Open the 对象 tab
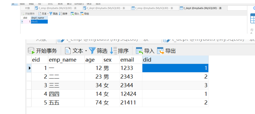Viewport: 255px width, 114px height. coord(27,8)
